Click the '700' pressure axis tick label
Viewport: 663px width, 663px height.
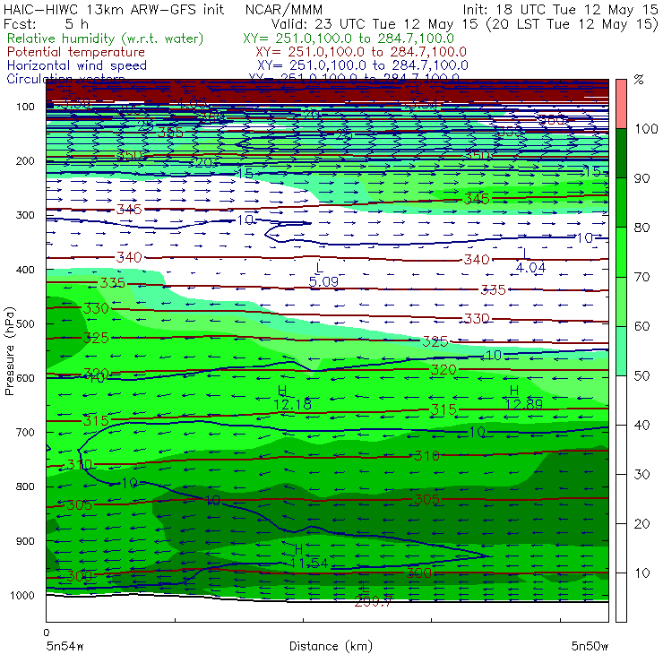point(25,432)
